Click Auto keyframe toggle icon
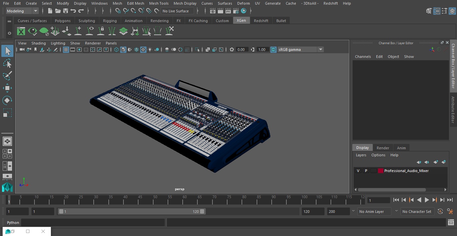Screen dimensions: 457x236 click(x=440, y=212)
